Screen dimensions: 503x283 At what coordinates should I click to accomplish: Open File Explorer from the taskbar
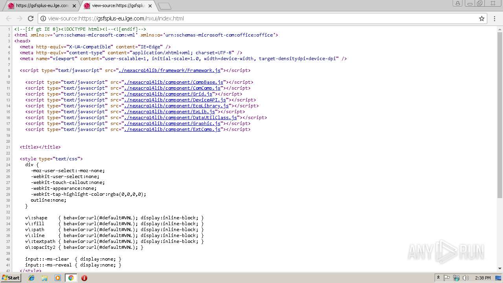pyautogui.click(x=44, y=278)
